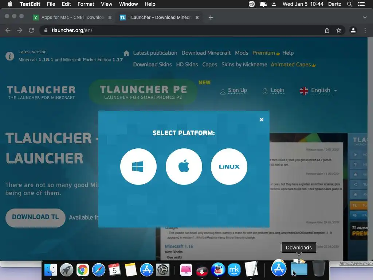Open the HD Skins link
This screenshot has width=373, height=280.
point(187,65)
